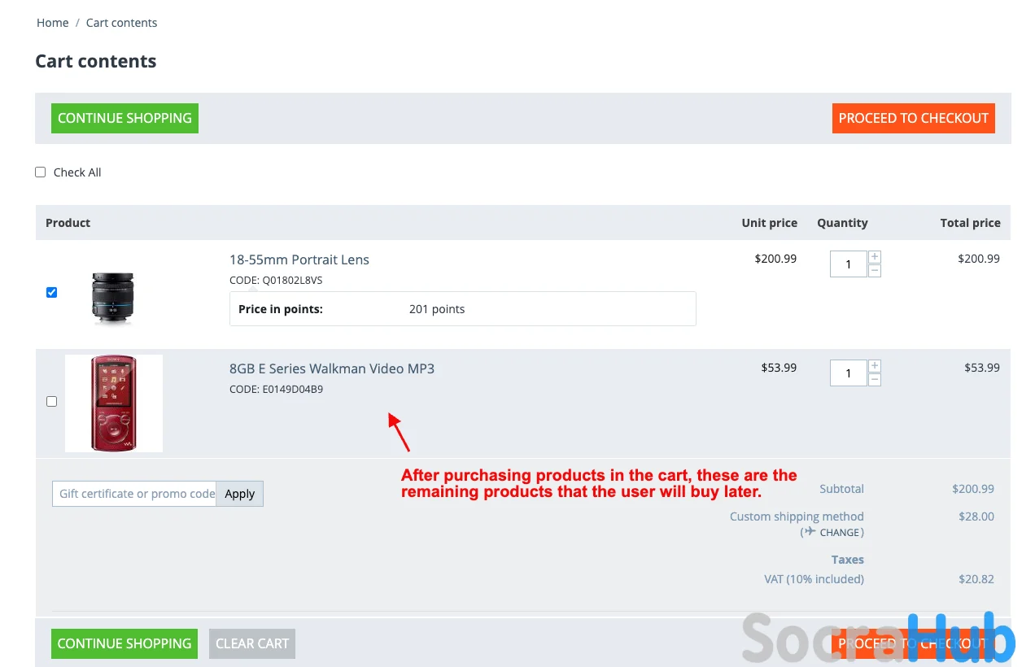Open 18-55mm Portrait Lens product page
Screen dimensions: 1035x667
(x=299, y=259)
